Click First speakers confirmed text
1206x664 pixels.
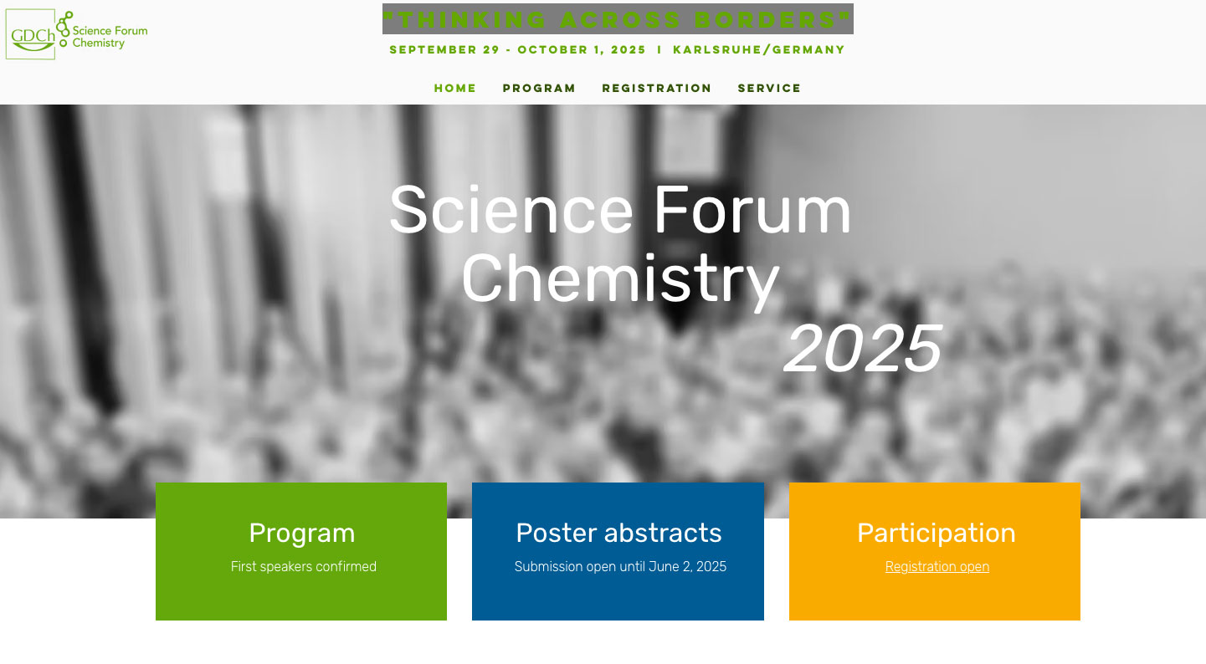(x=303, y=566)
